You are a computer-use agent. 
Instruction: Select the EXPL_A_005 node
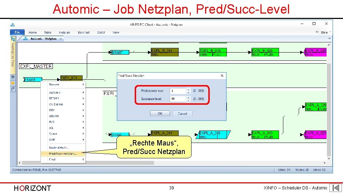tap(213, 135)
